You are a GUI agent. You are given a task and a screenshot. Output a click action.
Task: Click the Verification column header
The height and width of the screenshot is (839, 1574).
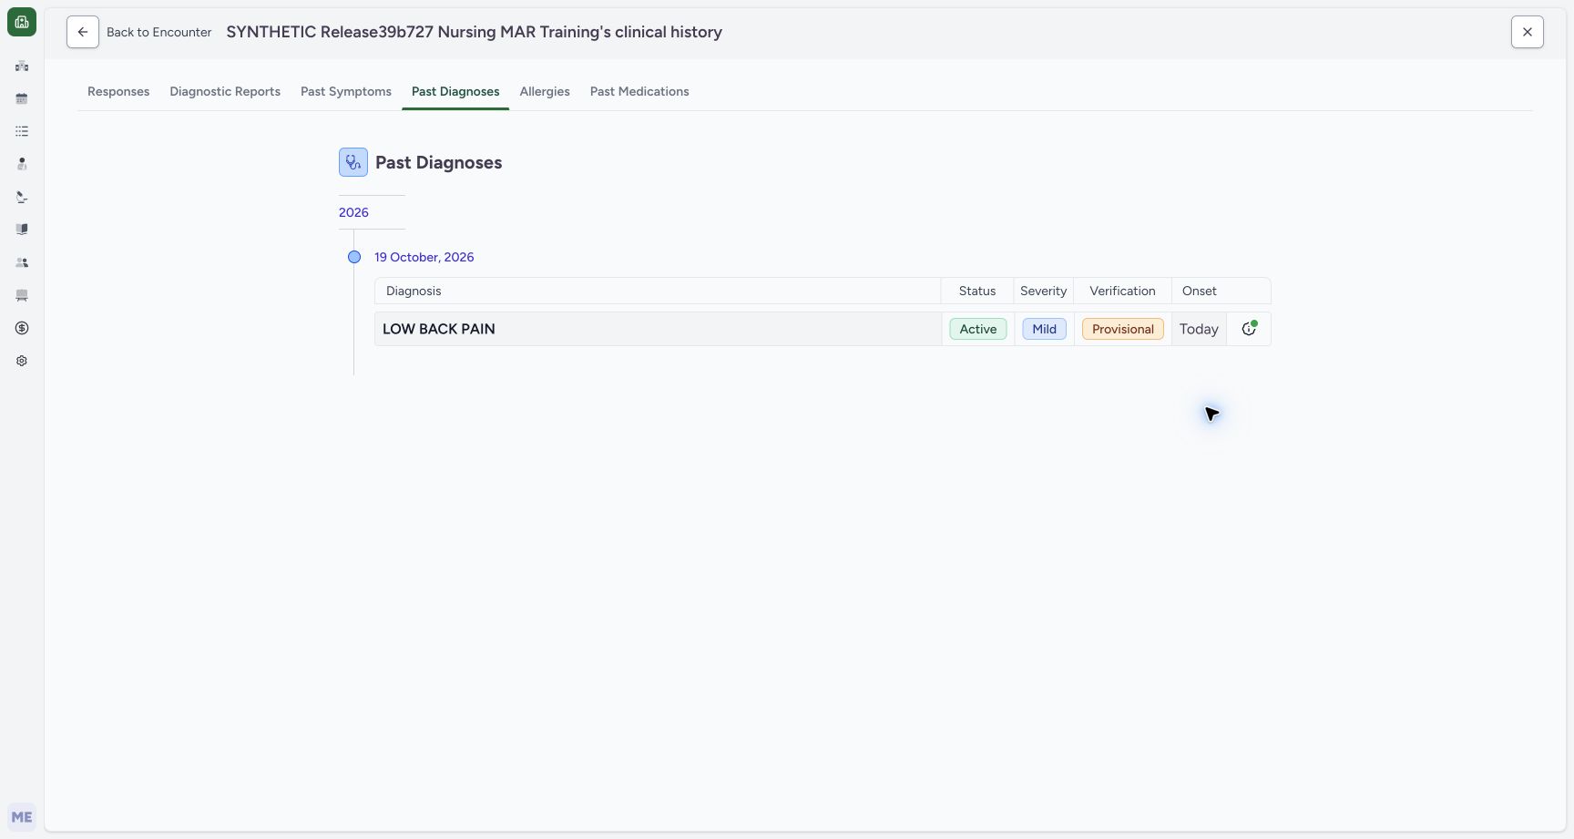click(1122, 291)
